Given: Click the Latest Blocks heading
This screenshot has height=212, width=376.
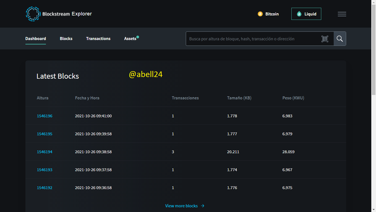Looking at the screenshot, I should click(x=58, y=76).
